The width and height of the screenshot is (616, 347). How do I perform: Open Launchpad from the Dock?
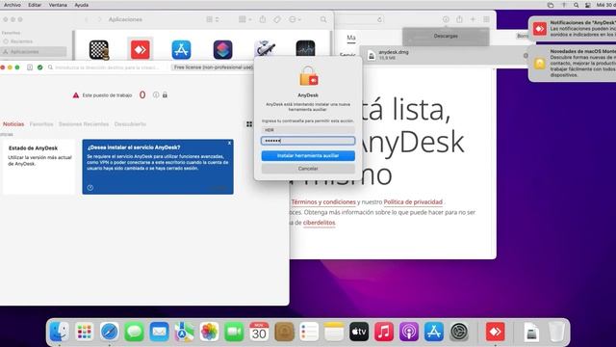pyautogui.click(x=84, y=332)
